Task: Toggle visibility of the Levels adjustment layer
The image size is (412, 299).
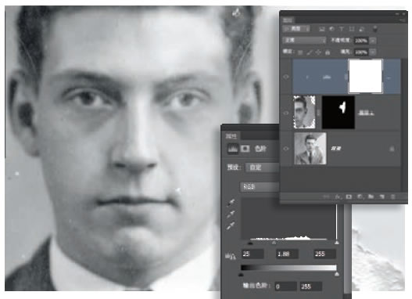Action: [x=286, y=77]
